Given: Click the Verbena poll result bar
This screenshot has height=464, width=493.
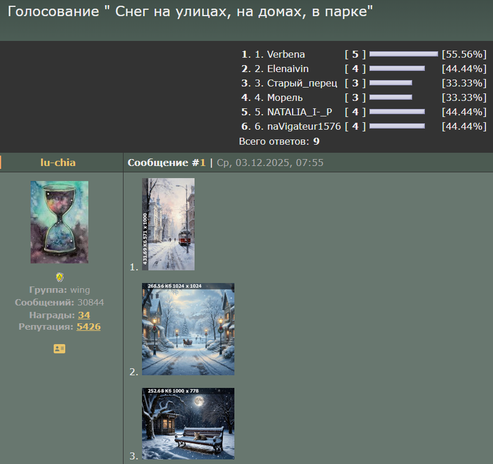Looking at the screenshot, I should click(x=404, y=54).
